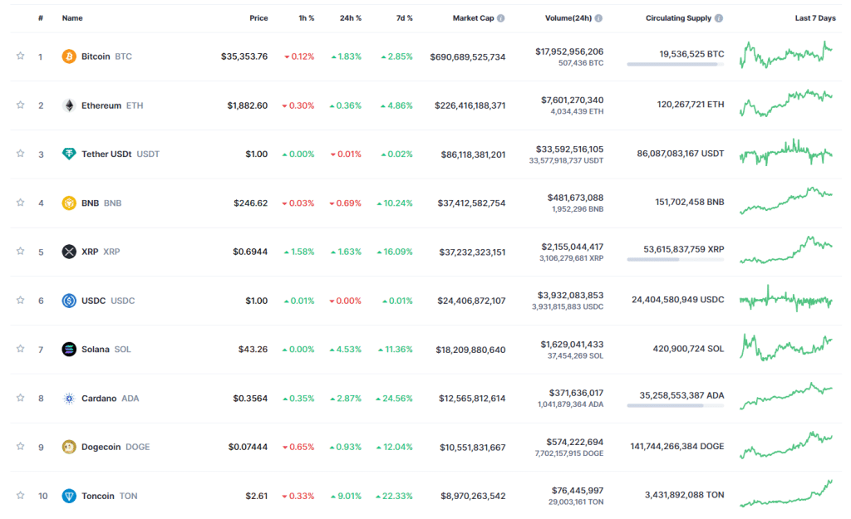Star Ethereum for the watchlist
851x519 pixels.
20,105
